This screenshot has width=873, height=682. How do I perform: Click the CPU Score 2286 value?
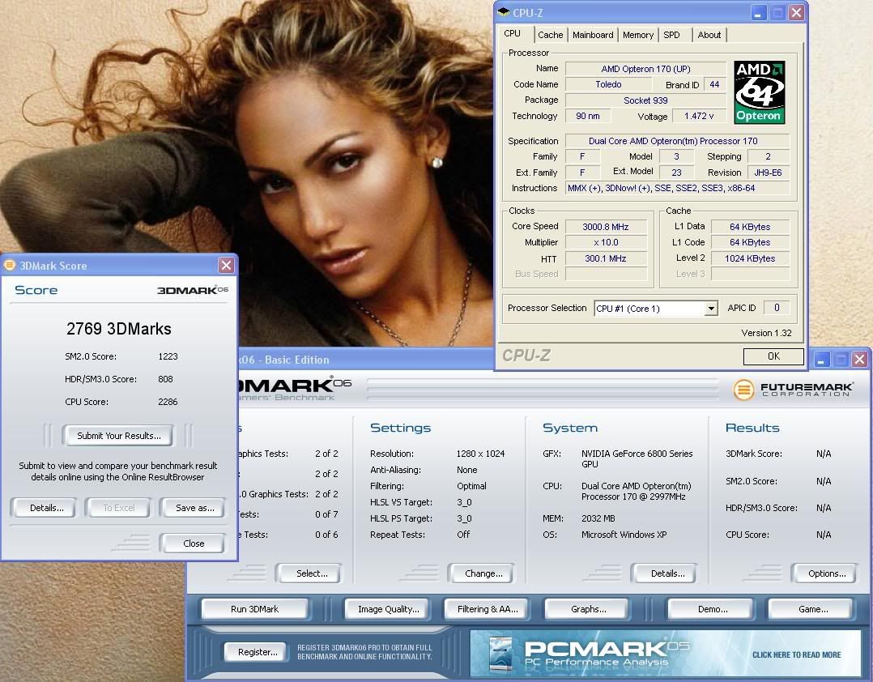pos(168,402)
